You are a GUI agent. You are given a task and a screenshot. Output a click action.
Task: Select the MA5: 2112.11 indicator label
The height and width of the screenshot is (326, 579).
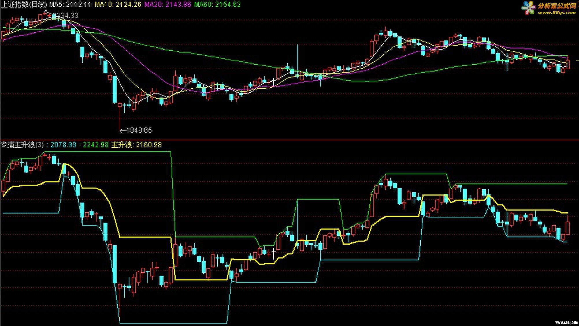[70, 5]
